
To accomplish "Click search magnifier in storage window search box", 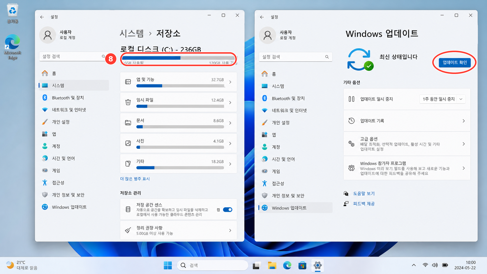I will click(103, 56).
